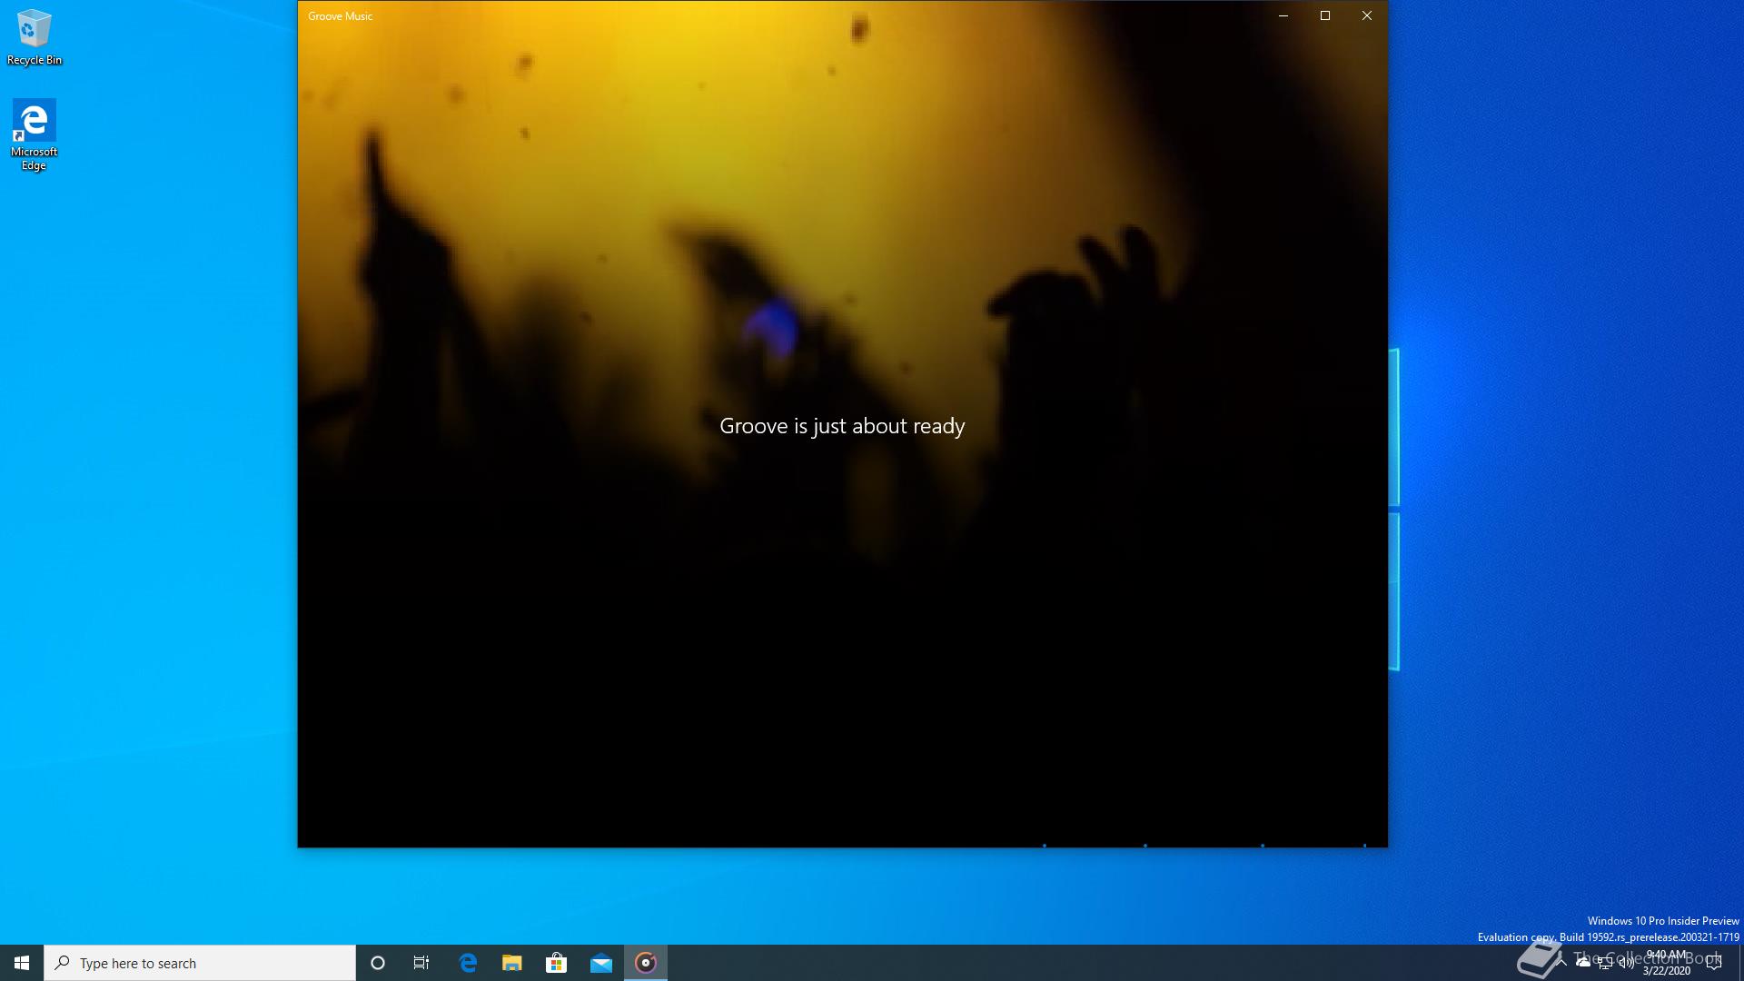Minimize the Groove Music window
Image resolution: width=1744 pixels, height=981 pixels.
pyautogui.click(x=1283, y=15)
